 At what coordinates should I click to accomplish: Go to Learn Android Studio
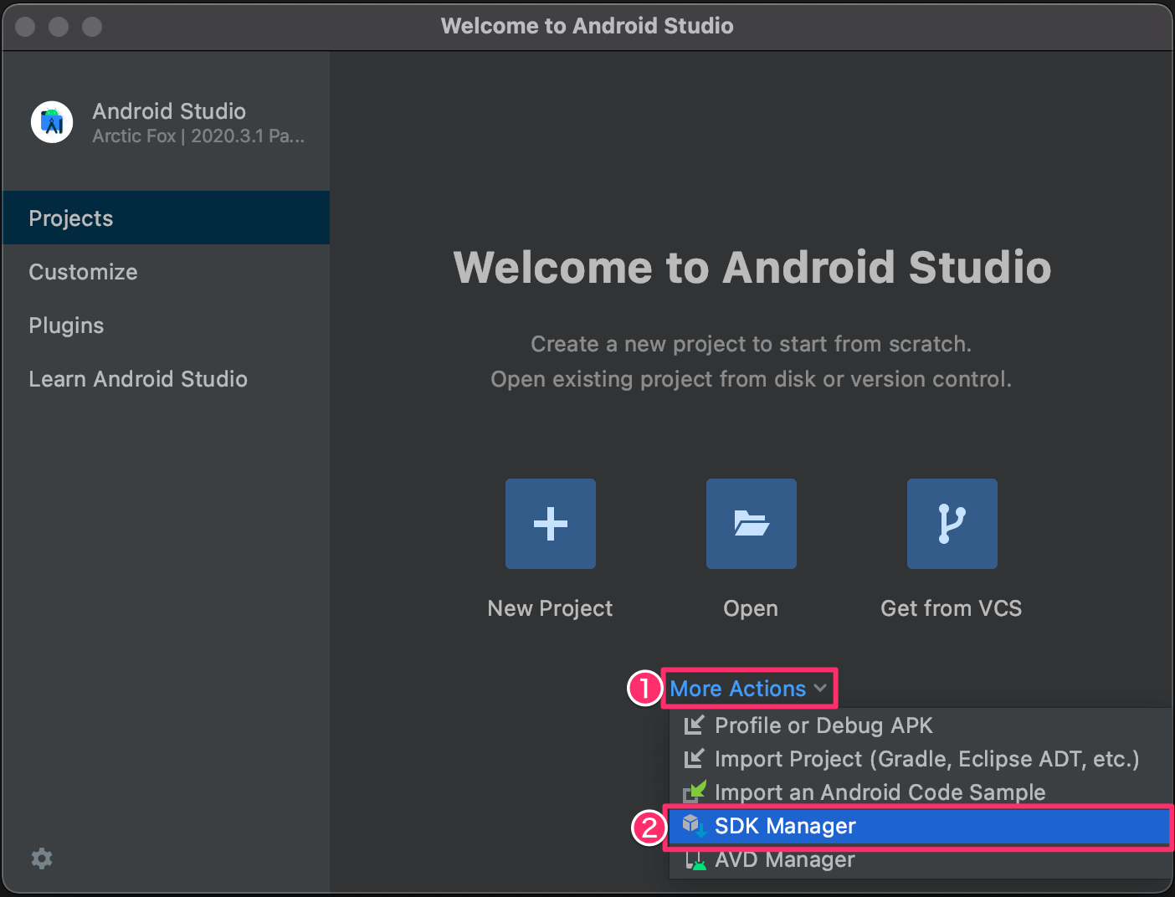(x=166, y=379)
